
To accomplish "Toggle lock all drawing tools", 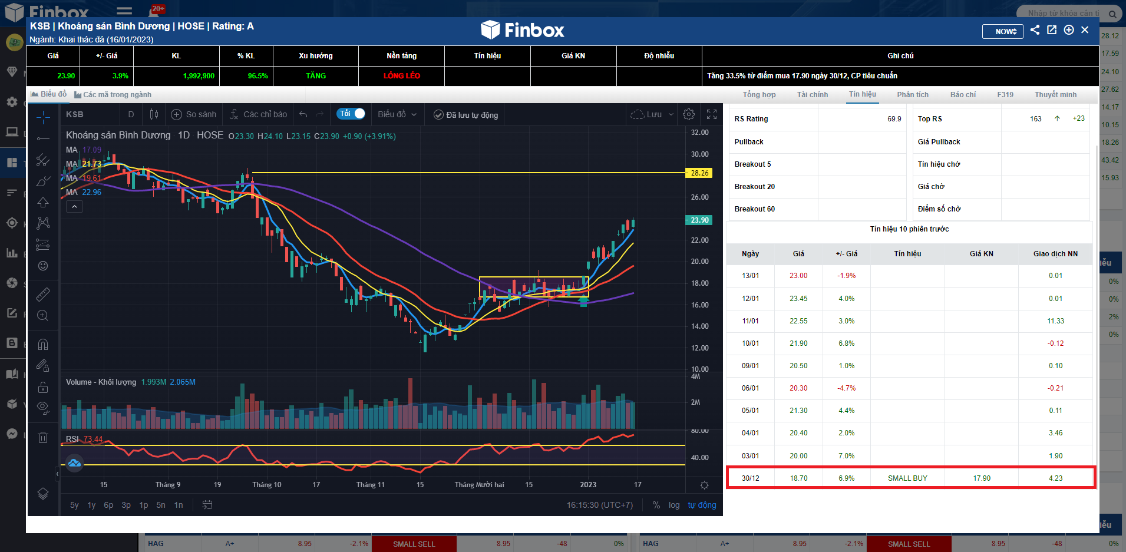I will point(43,387).
